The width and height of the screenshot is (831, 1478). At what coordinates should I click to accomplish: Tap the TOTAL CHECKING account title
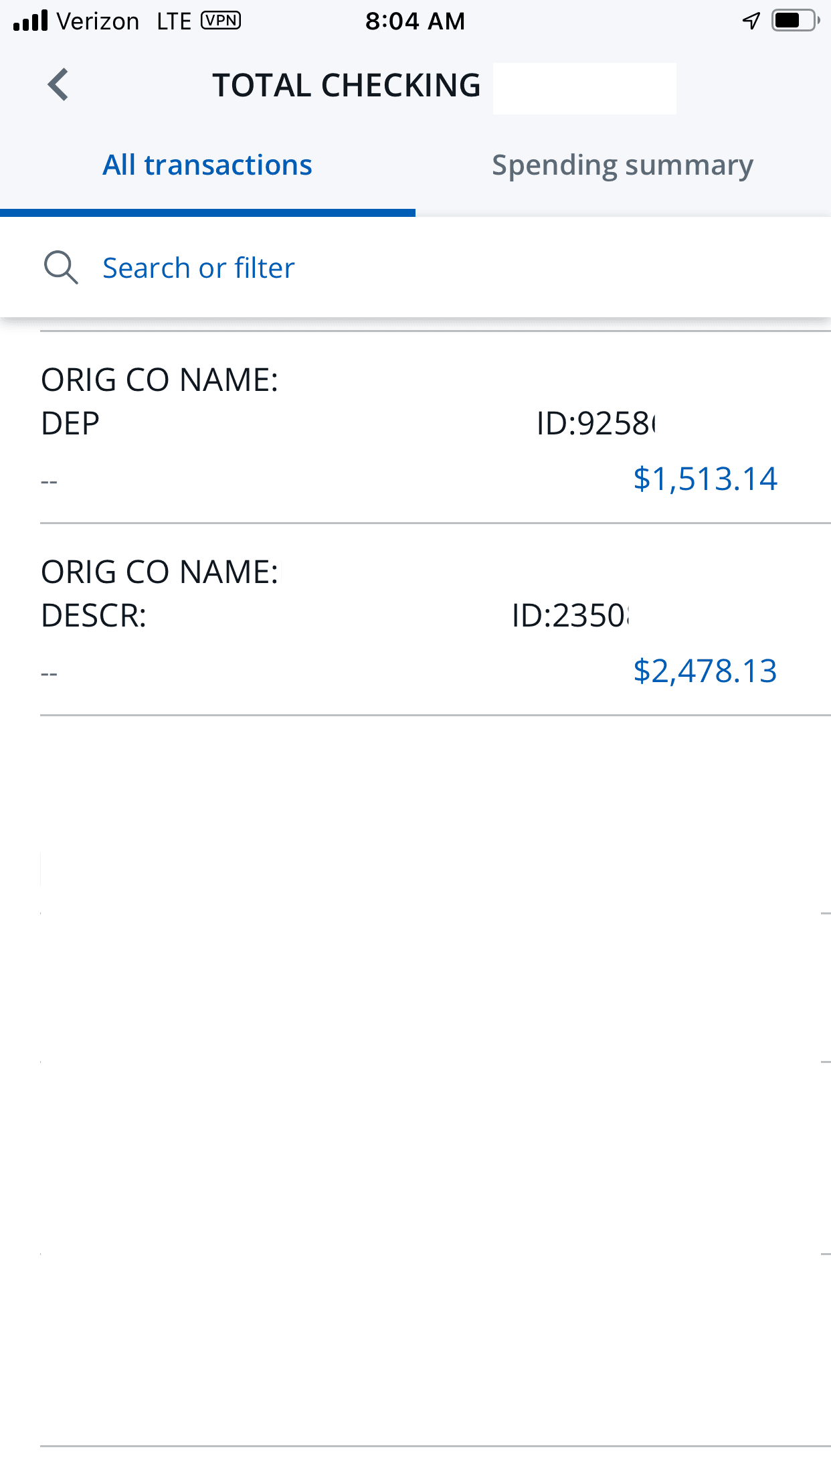(347, 86)
